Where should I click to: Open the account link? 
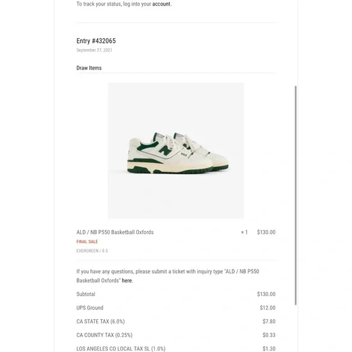(161, 4)
